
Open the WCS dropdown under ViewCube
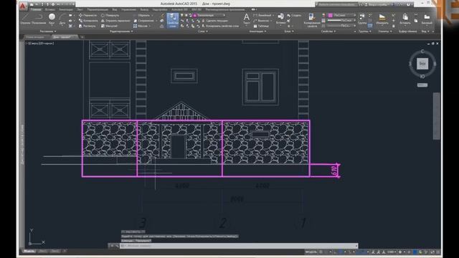pos(422,85)
